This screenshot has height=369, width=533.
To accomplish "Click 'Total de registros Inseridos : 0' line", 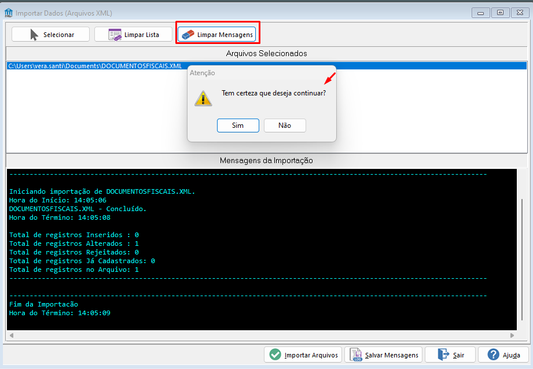I will pos(73,235).
